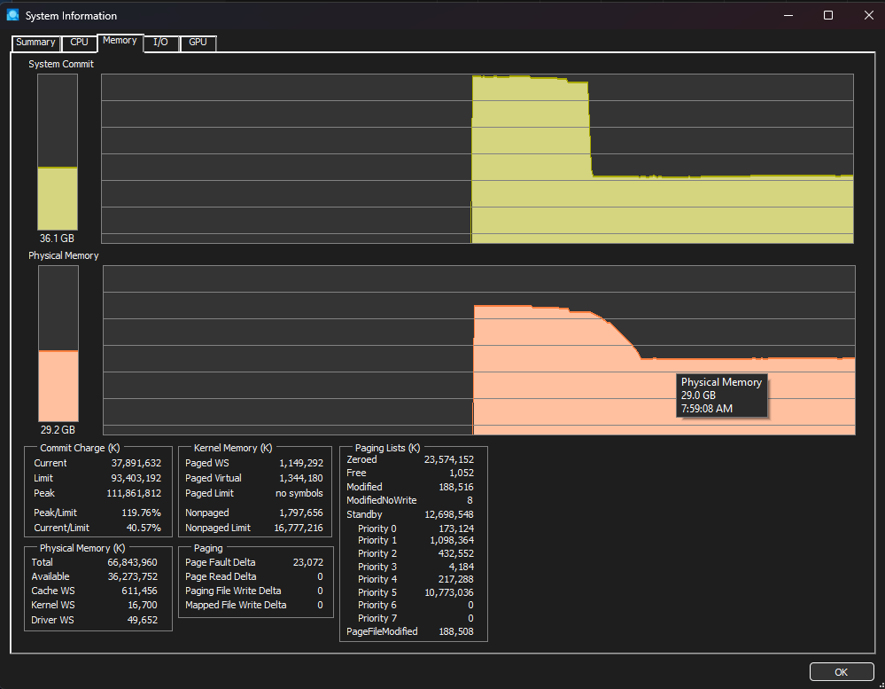Viewport: 885px width, 689px height.
Task: Click the Paged Virtual value 1,344,180
Action: tap(301, 478)
